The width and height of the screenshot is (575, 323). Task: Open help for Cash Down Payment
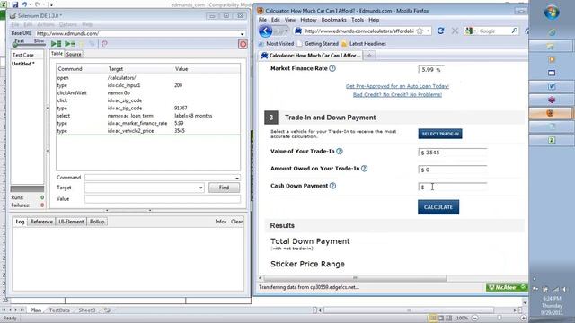tap(332, 186)
